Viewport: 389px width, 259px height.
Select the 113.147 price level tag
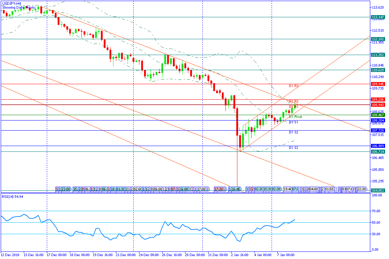(x=377, y=17)
